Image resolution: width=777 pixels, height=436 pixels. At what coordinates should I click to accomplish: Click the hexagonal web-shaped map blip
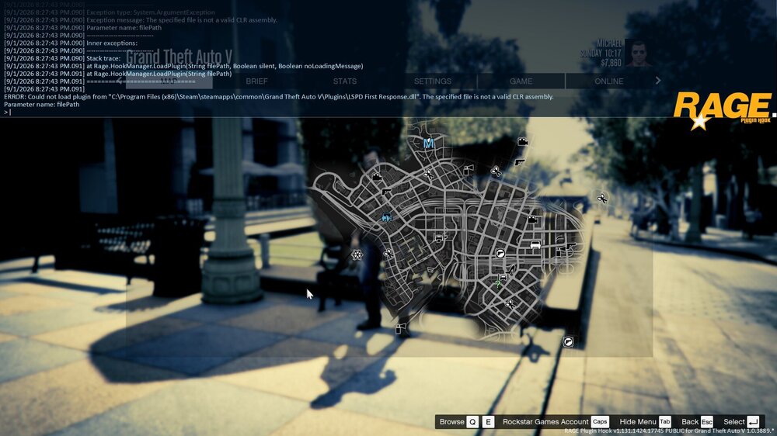tap(357, 255)
